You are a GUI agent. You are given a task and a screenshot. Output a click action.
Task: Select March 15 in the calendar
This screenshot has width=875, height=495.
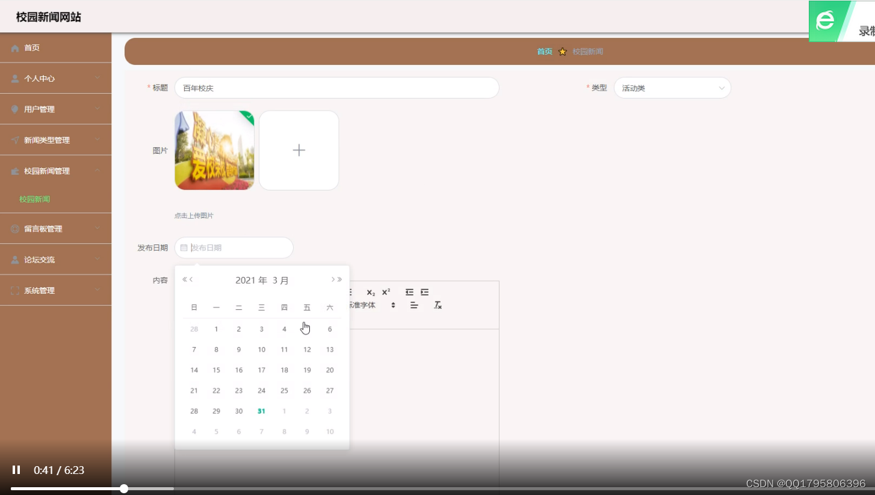pyautogui.click(x=216, y=370)
